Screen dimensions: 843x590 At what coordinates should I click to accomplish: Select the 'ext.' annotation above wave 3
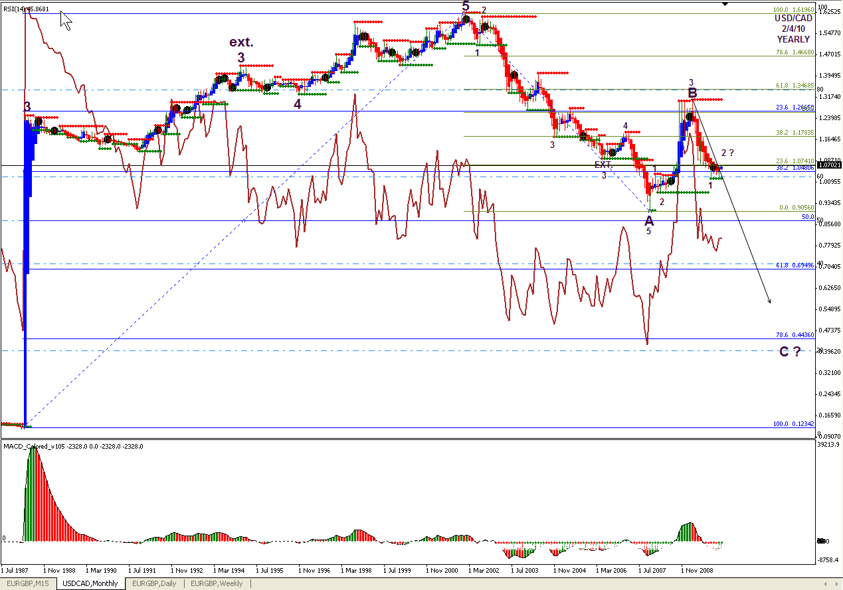241,42
